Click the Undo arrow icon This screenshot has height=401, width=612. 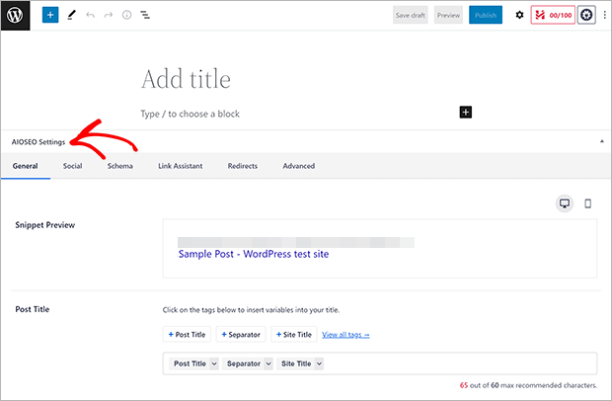[x=90, y=16]
